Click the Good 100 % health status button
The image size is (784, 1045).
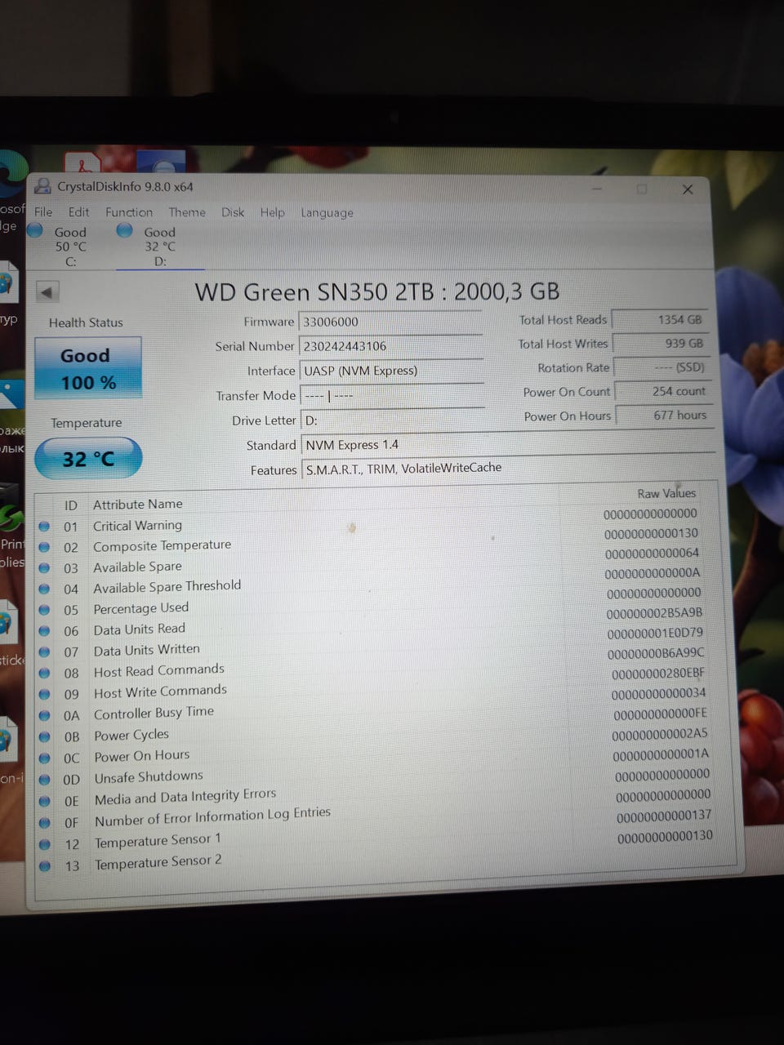88,368
